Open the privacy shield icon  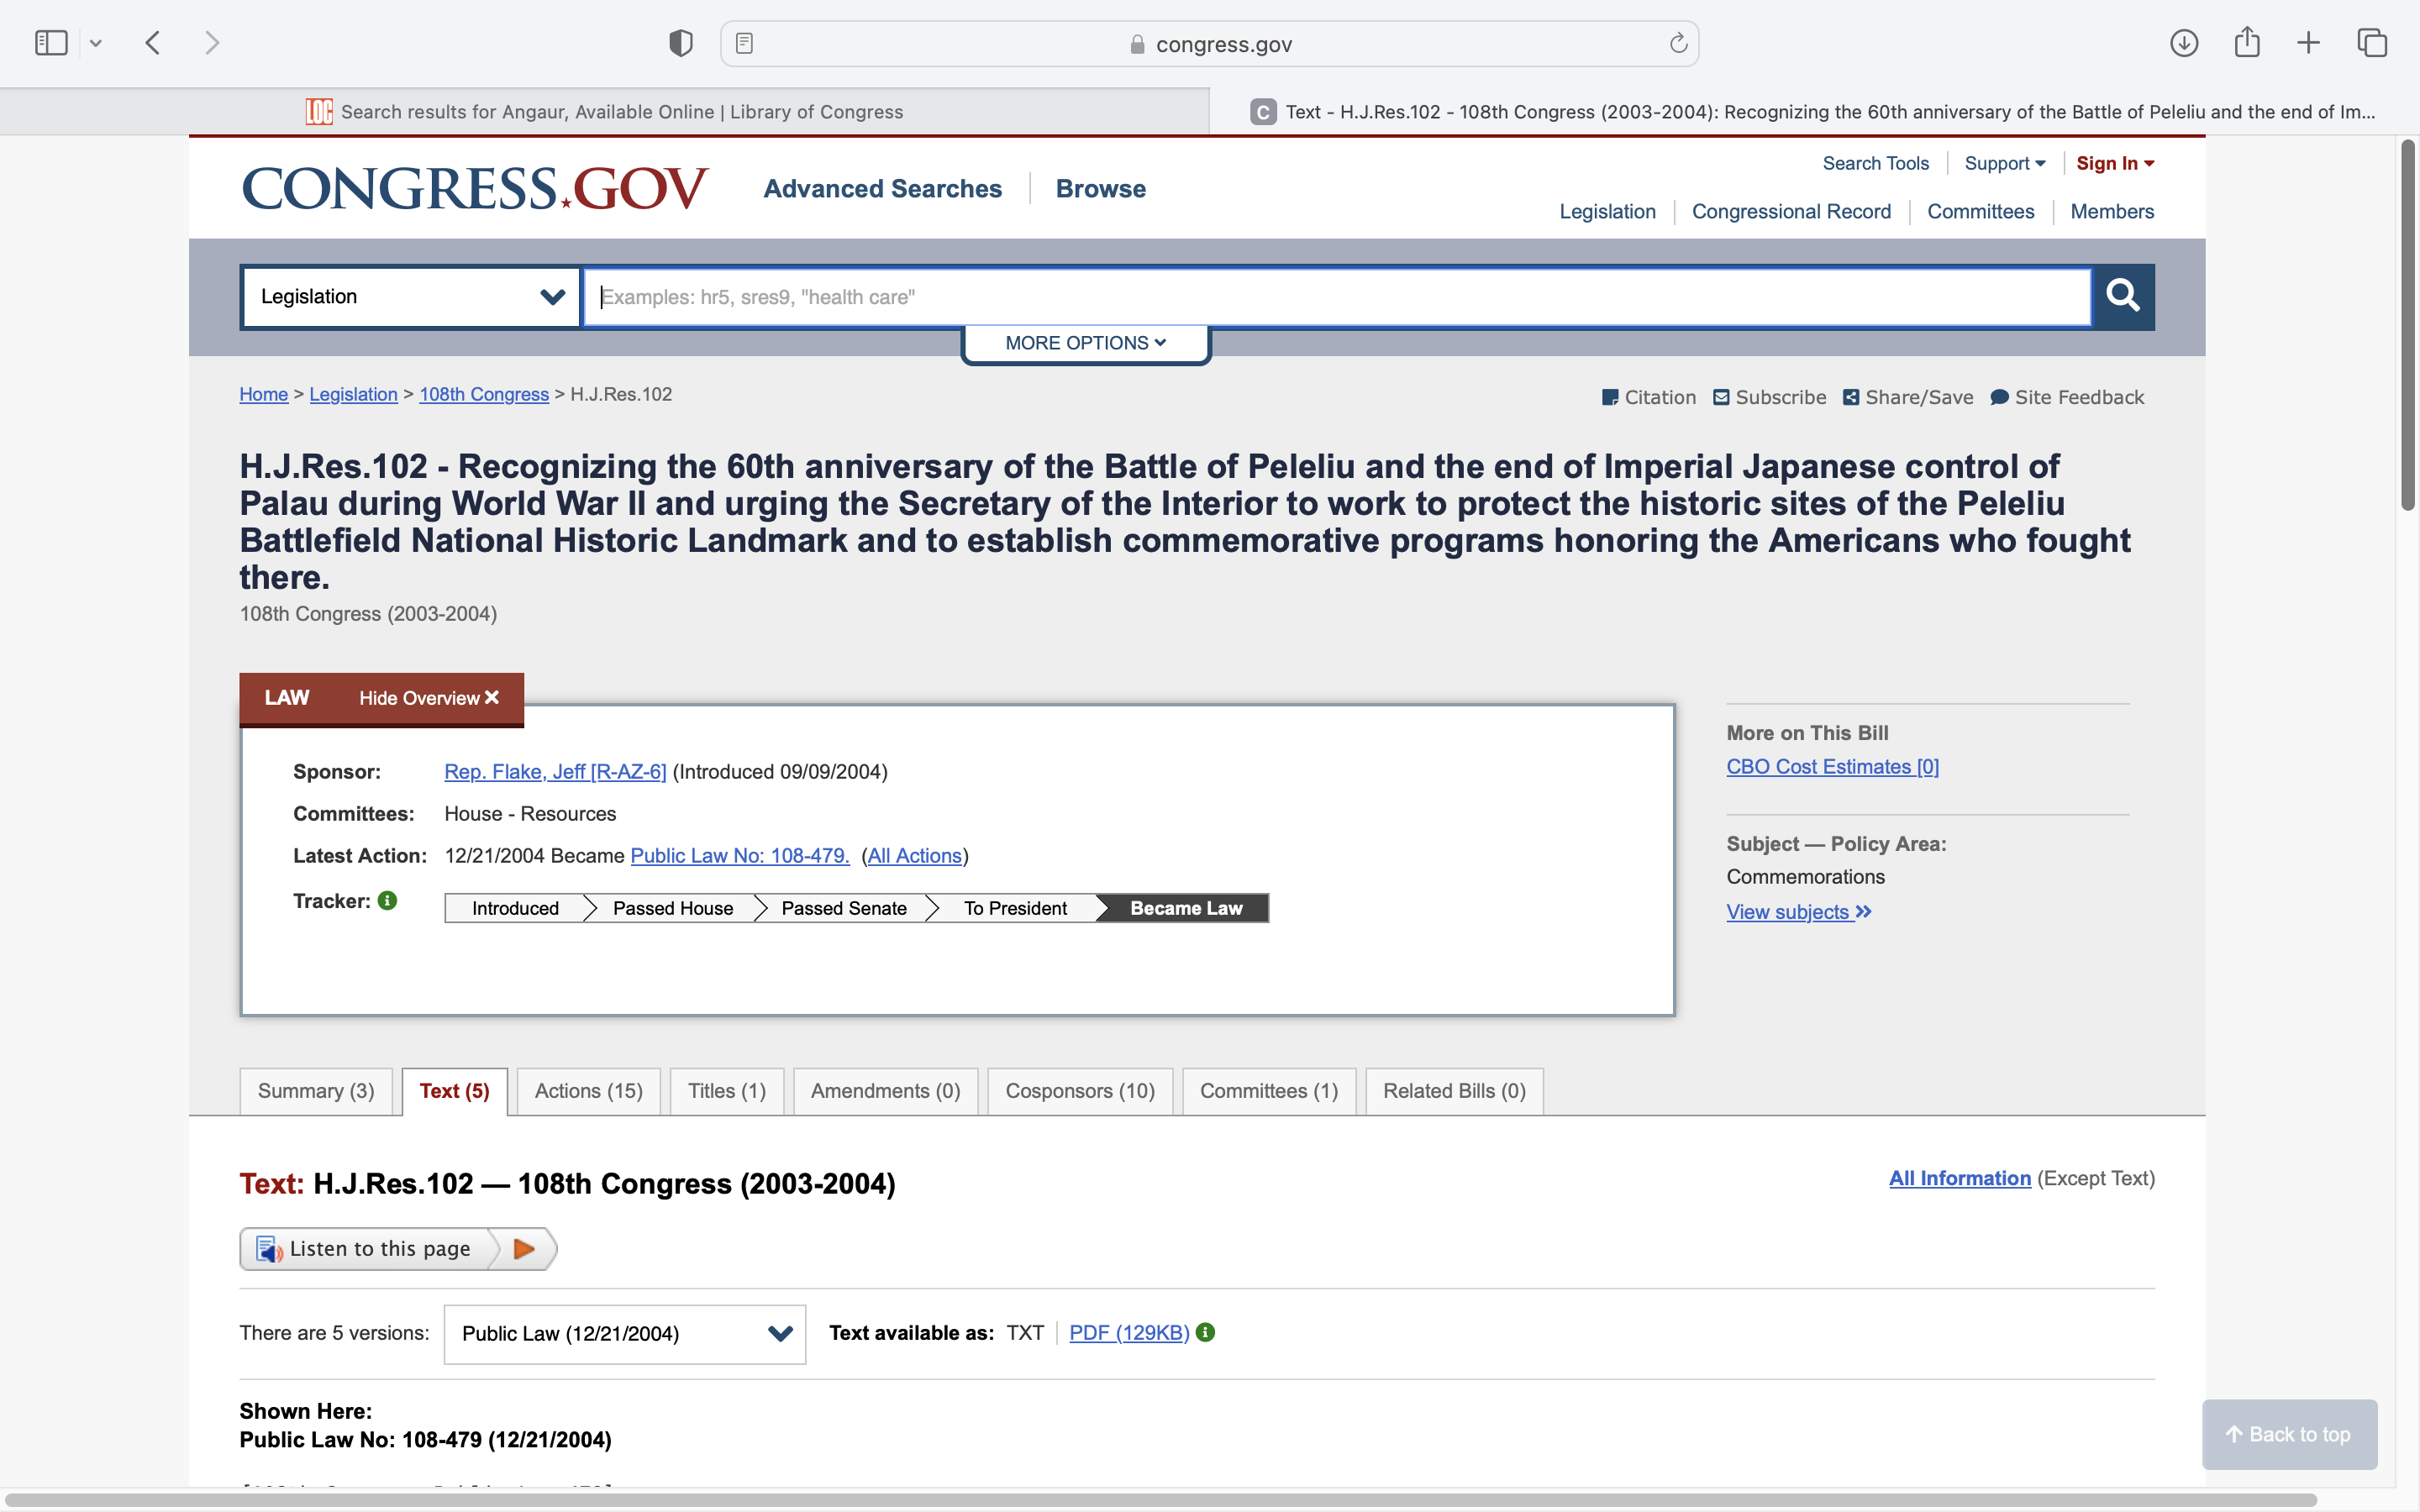(x=681, y=43)
